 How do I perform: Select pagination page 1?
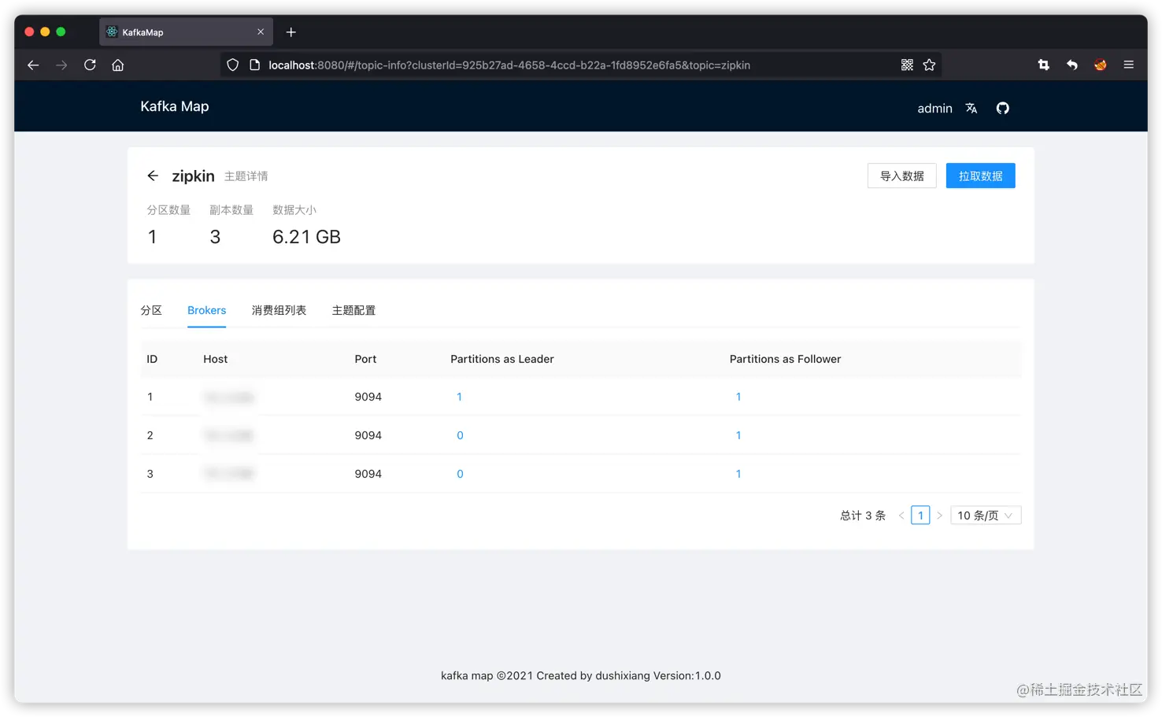(920, 516)
